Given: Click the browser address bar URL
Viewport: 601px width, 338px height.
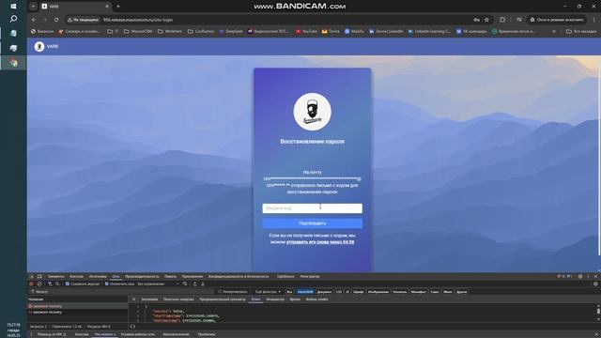Looking at the screenshot, I should [138, 20].
